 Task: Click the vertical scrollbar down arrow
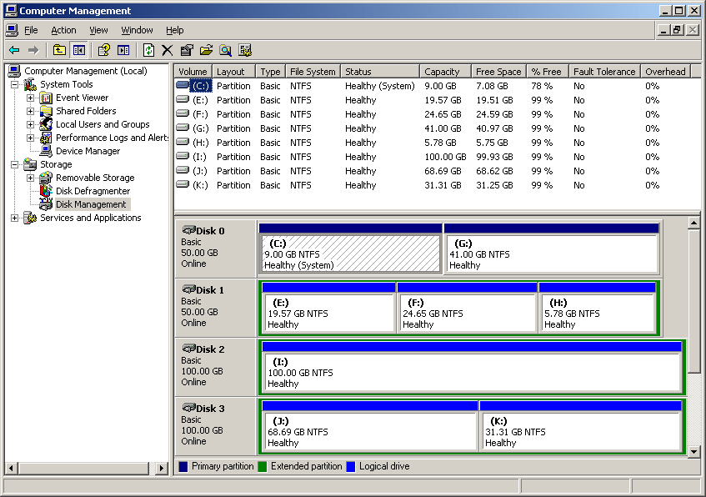pos(694,450)
